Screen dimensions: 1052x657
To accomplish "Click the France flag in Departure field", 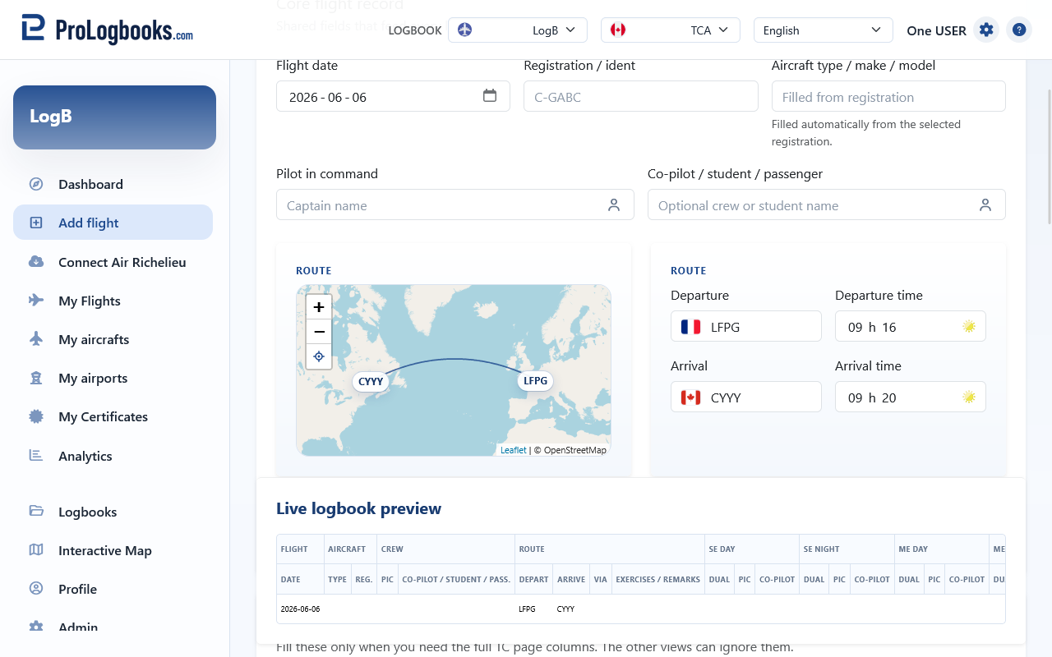I will pyautogui.click(x=690, y=327).
